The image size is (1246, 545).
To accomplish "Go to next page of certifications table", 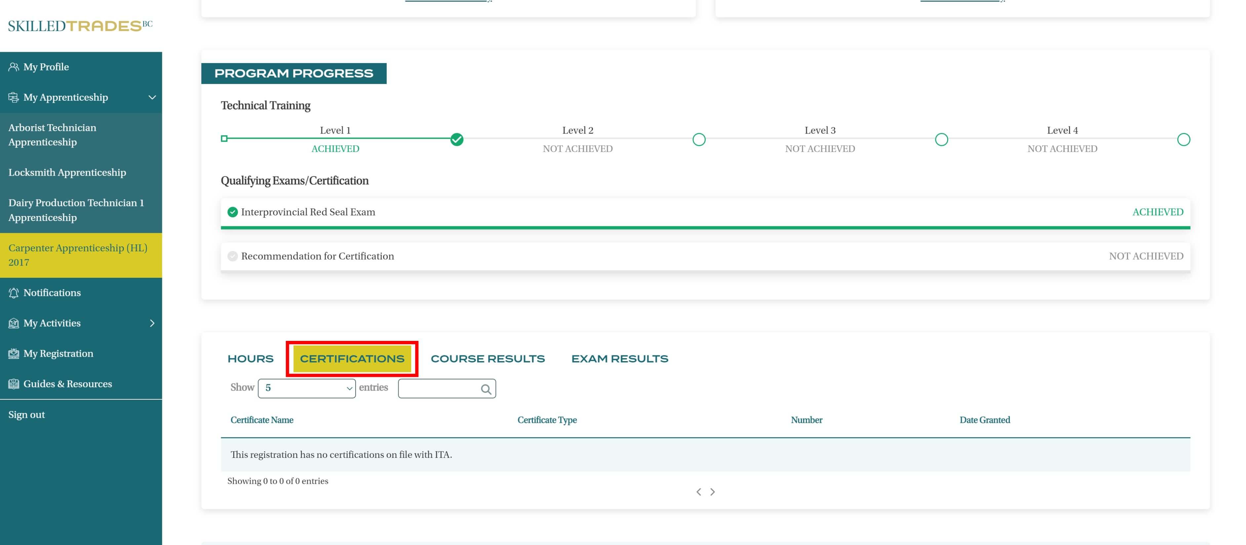I will (x=713, y=492).
